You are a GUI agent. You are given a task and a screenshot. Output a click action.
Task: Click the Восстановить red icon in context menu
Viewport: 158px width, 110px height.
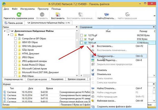[x=93, y=46]
